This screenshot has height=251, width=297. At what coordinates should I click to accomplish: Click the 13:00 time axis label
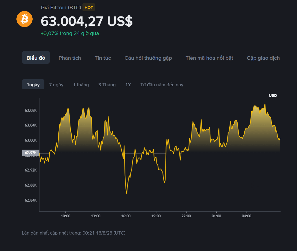(96, 216)
